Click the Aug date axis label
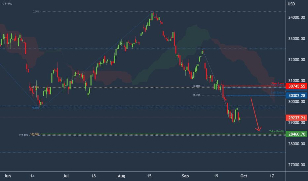This screenshot has width=308, height=181. point(121,176)
